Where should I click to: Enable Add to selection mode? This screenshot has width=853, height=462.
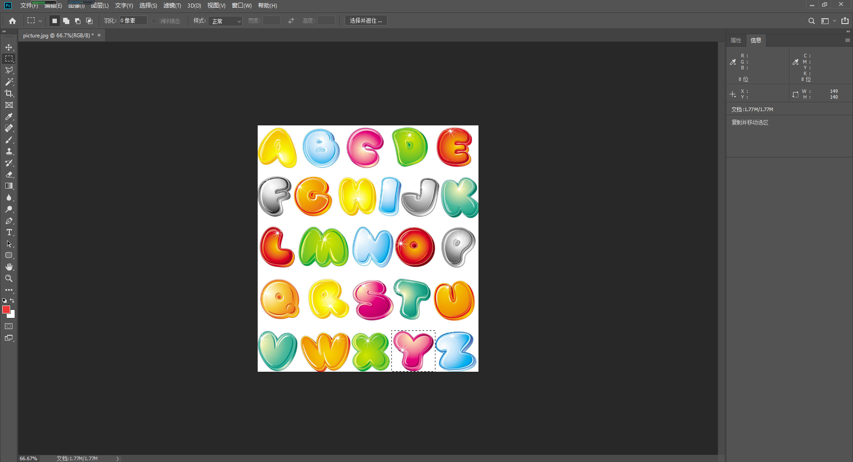coord(66,21)
